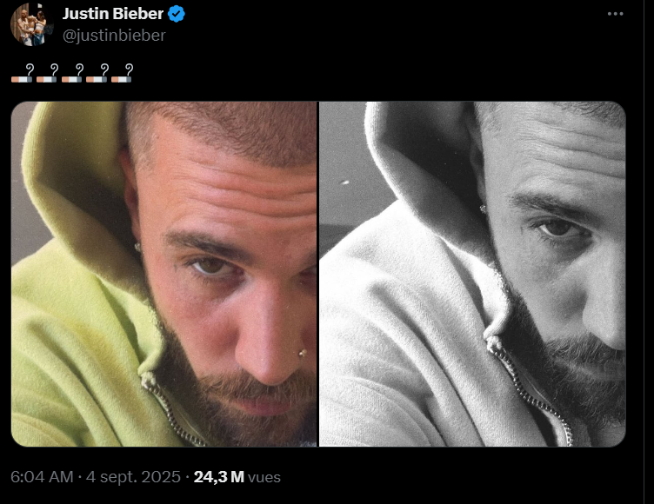Click the earring in the grayscale photo

click(x=481, y=209)
